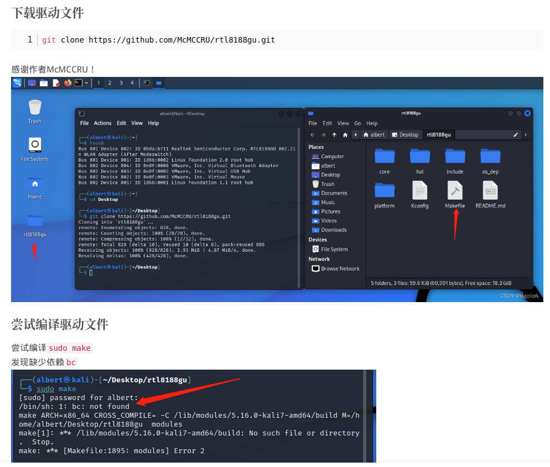Image resolution: width=550 pixels, height=467 pixels.
Task: Click the path bar right scroll arrow
Action: click(x=526, y=134)
